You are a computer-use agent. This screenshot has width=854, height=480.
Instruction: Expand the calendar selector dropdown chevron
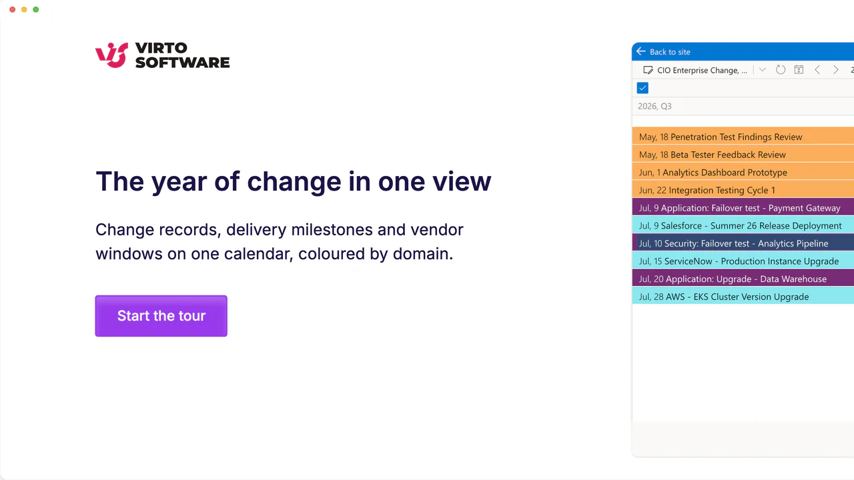click(x=763, y=70)
